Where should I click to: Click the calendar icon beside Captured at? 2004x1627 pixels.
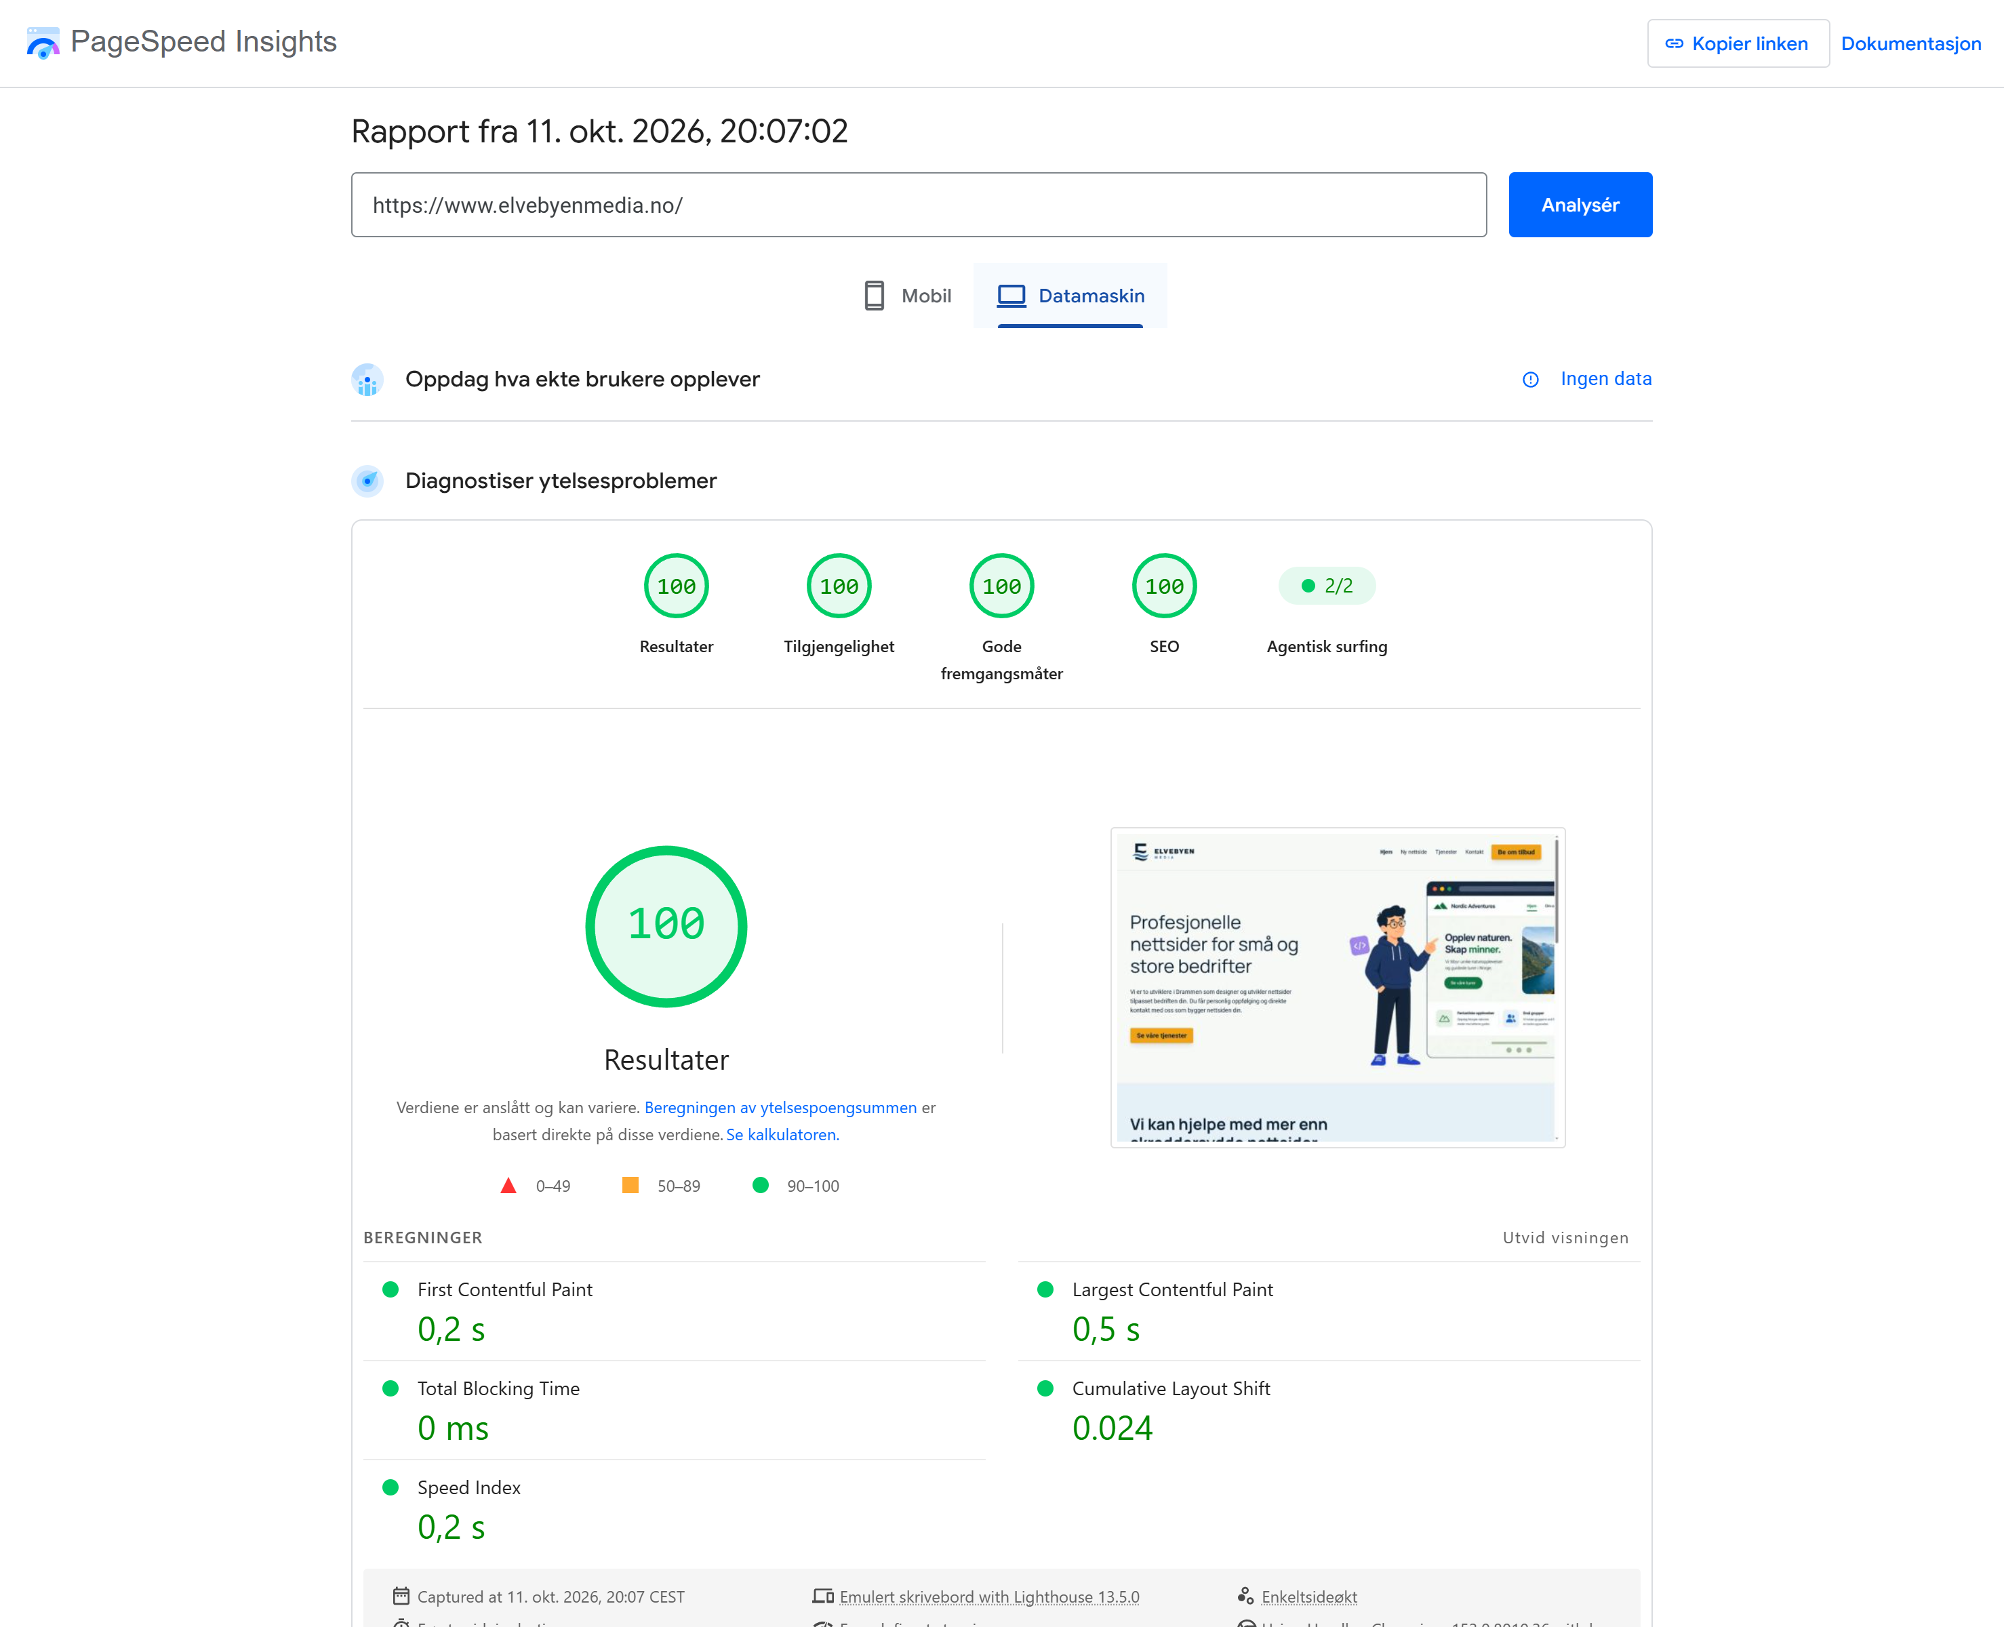click(x=401, y=1595)
